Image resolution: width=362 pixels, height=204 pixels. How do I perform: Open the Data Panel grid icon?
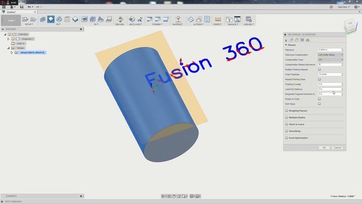point(4,7)
